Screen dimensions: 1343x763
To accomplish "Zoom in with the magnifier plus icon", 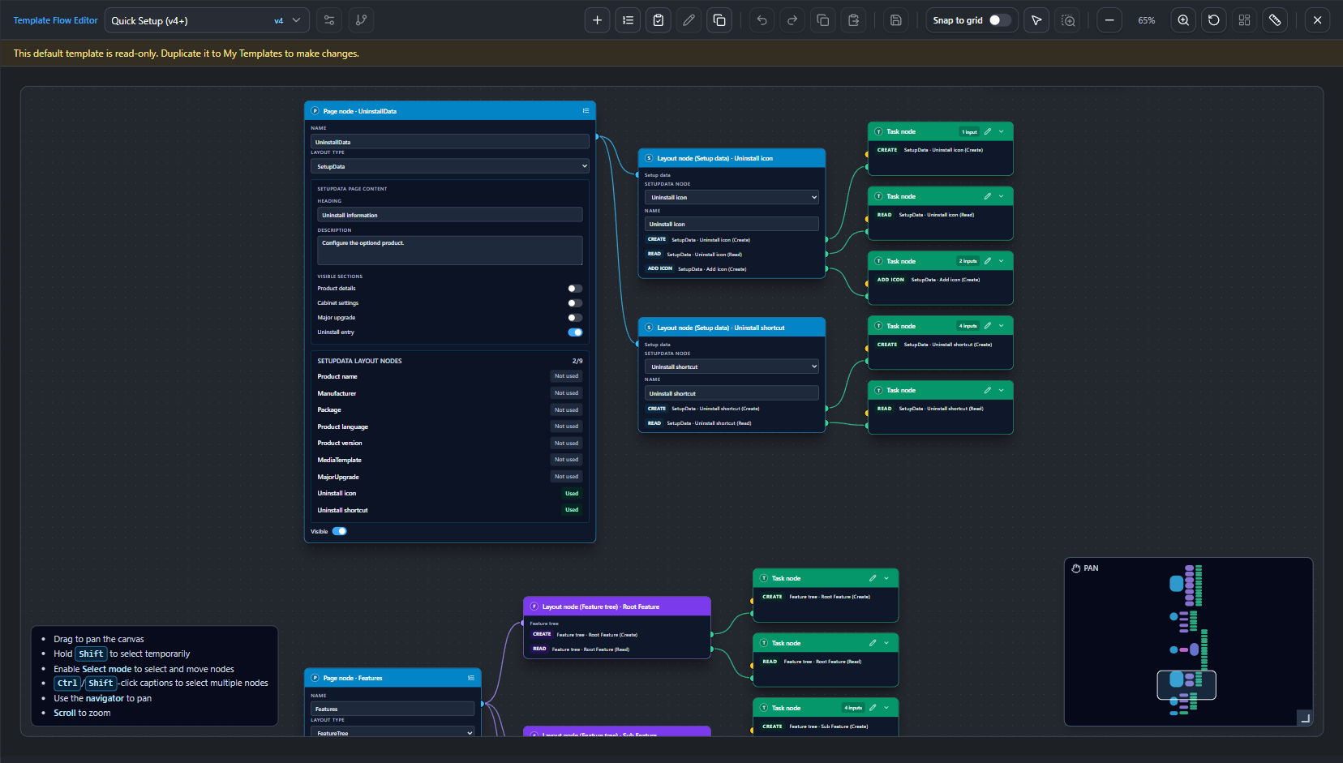I will point(1183,20).
